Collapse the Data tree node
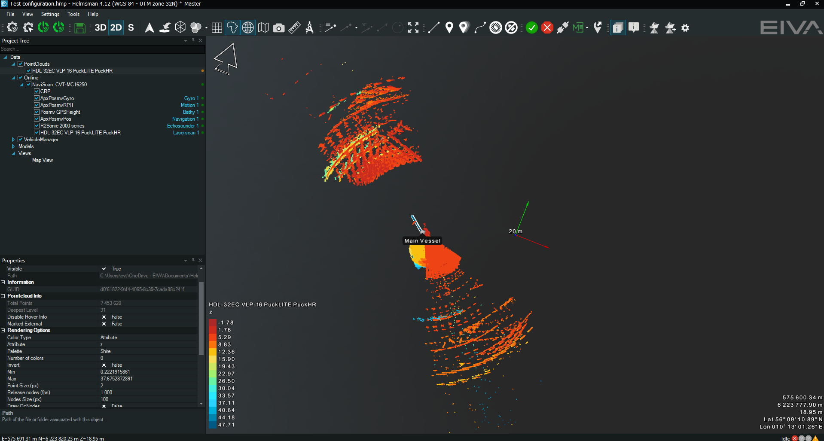This screenshot has width=824, height=441. [x=5, y=57]
